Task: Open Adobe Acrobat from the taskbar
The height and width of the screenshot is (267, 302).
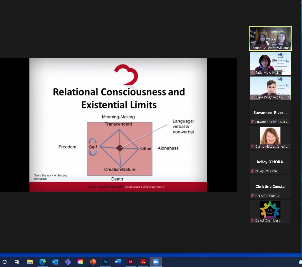Action: point(143,262)
